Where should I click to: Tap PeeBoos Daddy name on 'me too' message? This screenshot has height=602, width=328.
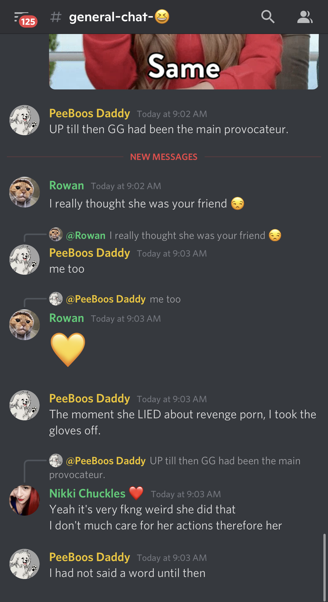(x=90, y=253)
